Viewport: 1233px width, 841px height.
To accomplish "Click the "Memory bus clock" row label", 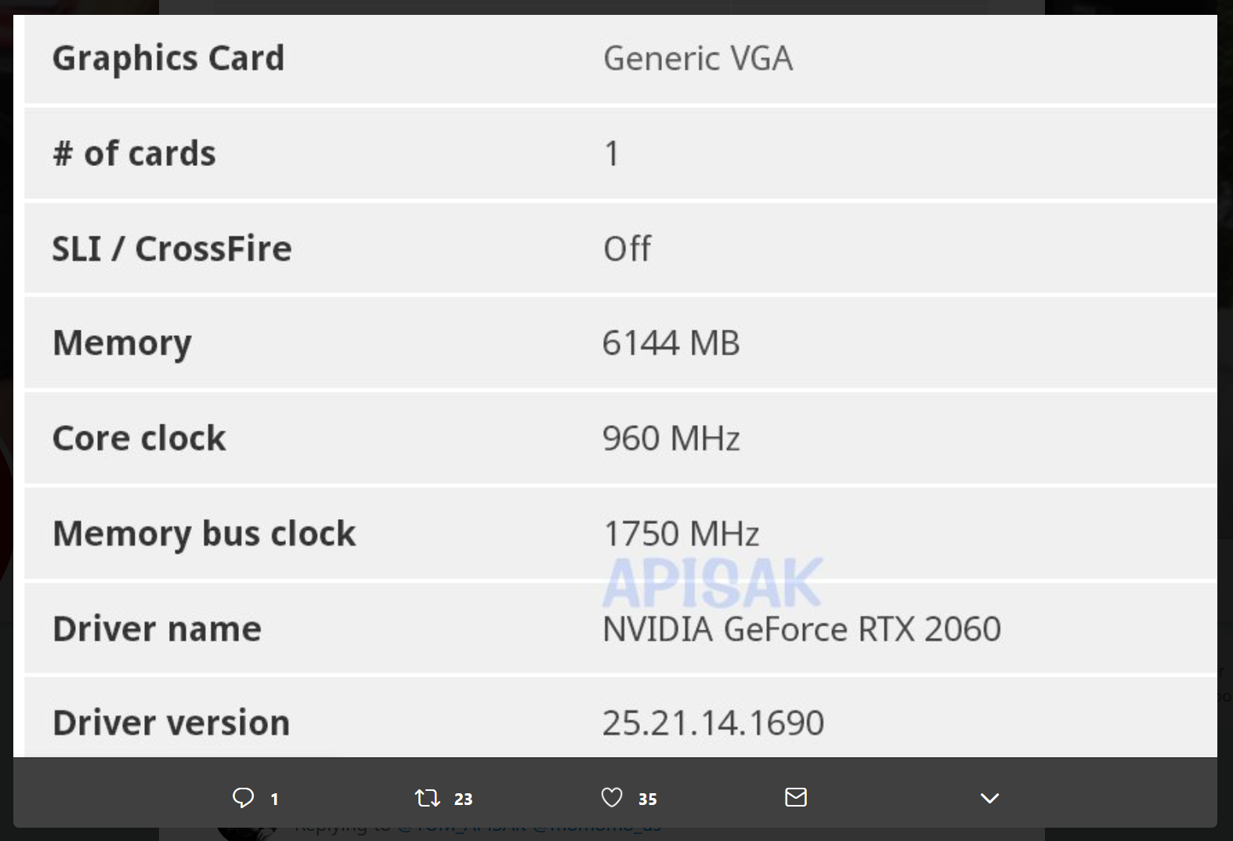I will point(204,534).
